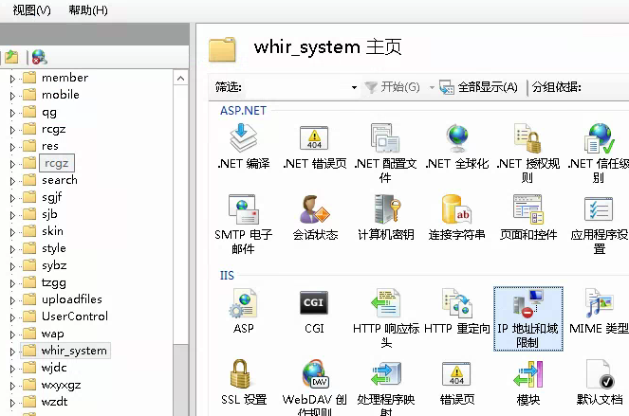The width and height of the screenshot is (629, 416).
Task: Type in the 筛选 filter input field
Action: click(x=296, y=87)
